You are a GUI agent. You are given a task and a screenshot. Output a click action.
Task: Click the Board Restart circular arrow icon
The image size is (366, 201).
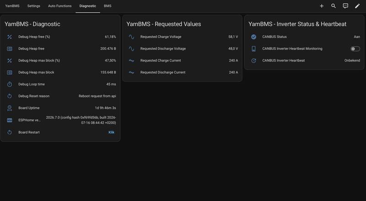click(x=10, y=132)
